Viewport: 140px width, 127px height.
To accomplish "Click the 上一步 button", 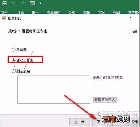I will [x=80, y=122].
